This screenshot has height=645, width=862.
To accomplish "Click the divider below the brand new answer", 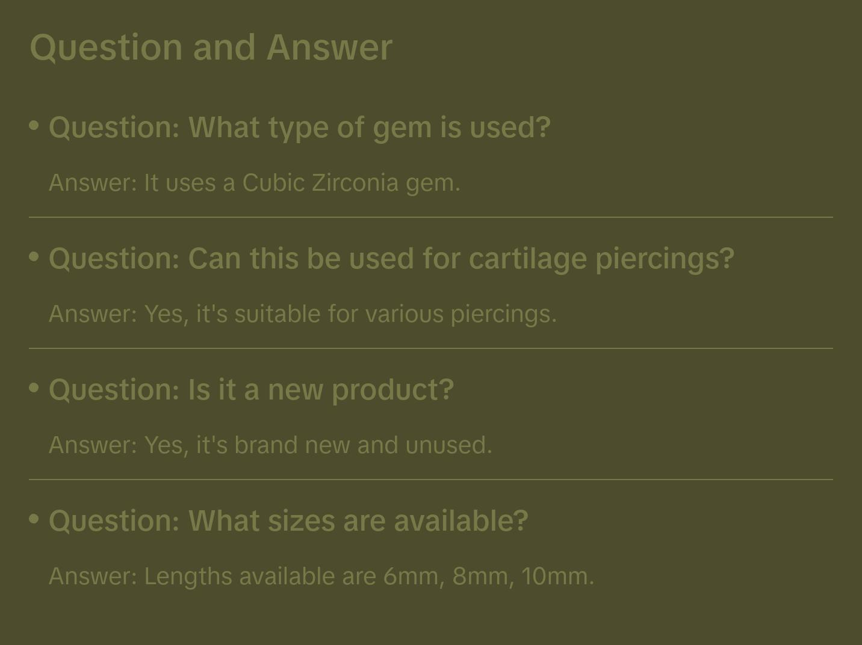I will 431,480.
